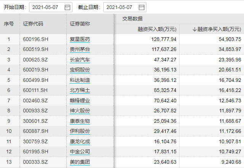The height and width of the screenshot is (168, 244).
Task: Select code cell 000333.SZ
Action: coord(35,162)
